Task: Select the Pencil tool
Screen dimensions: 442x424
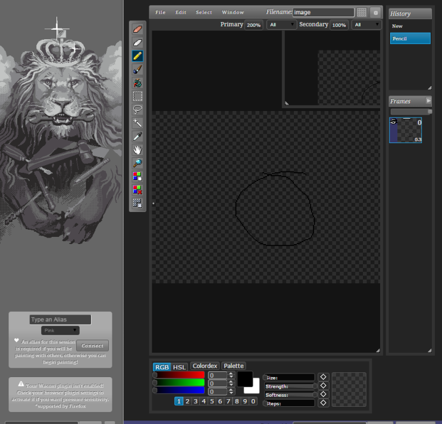Action: 137,56
